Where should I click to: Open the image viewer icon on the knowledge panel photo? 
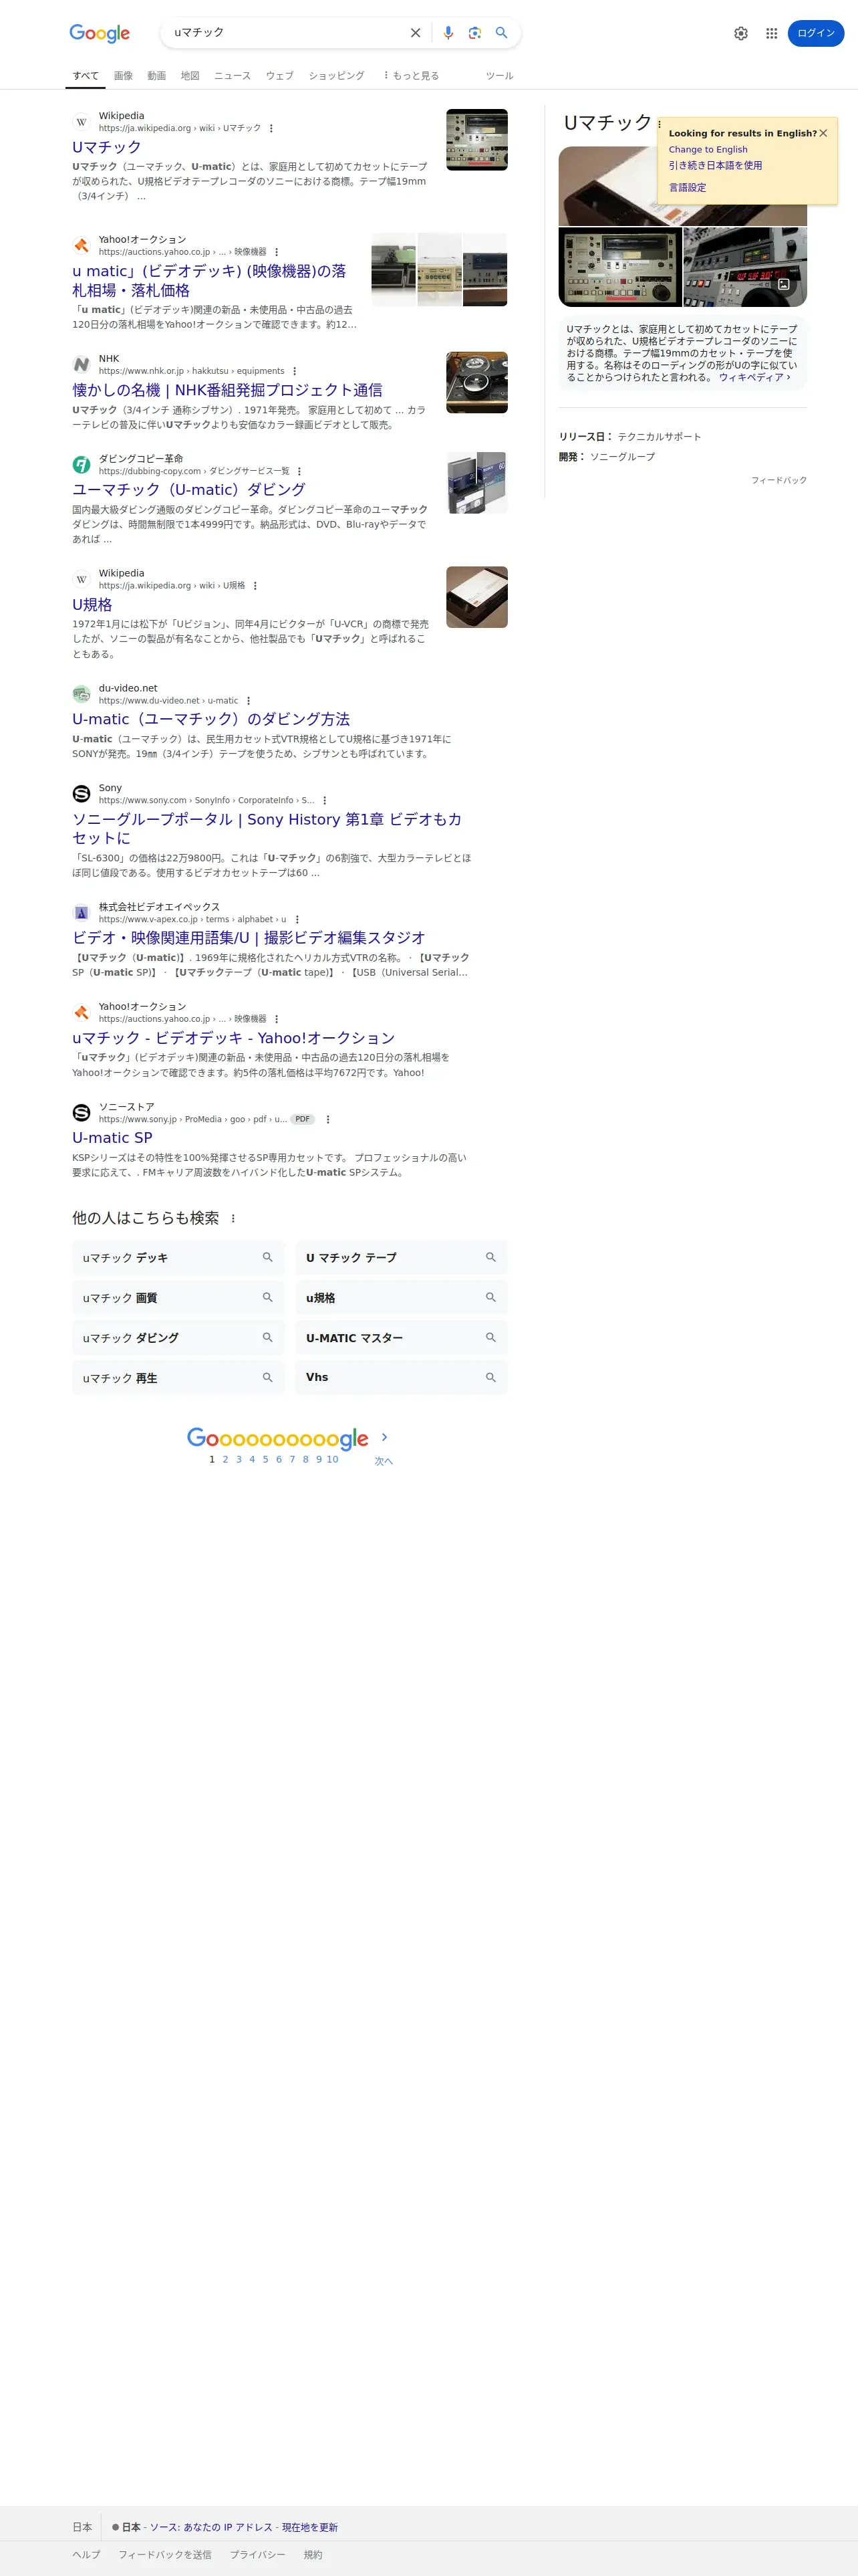(x=784, y=285)
